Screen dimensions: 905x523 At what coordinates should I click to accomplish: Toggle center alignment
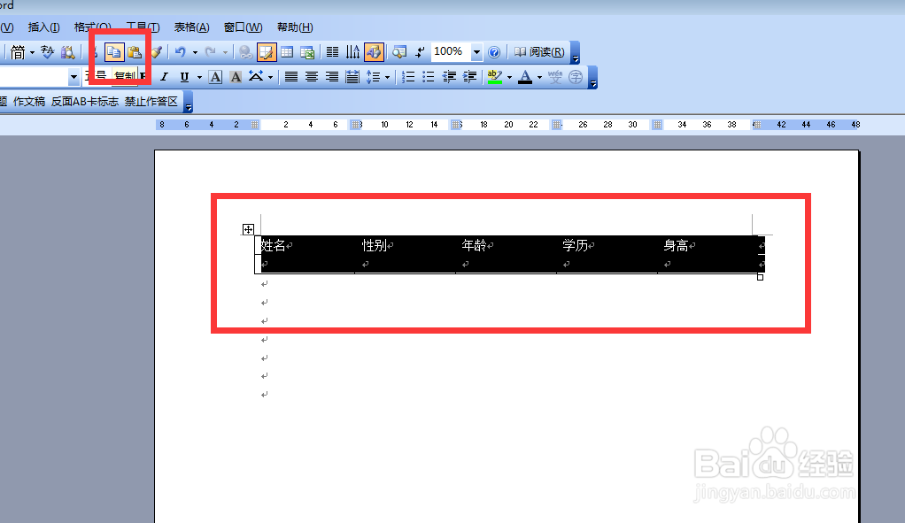tap(312, 77)
